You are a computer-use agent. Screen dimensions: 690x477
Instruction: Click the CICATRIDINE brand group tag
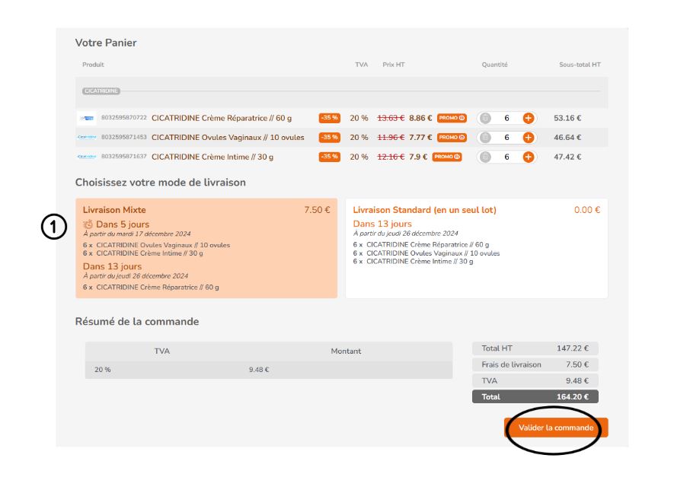[101, 91]
